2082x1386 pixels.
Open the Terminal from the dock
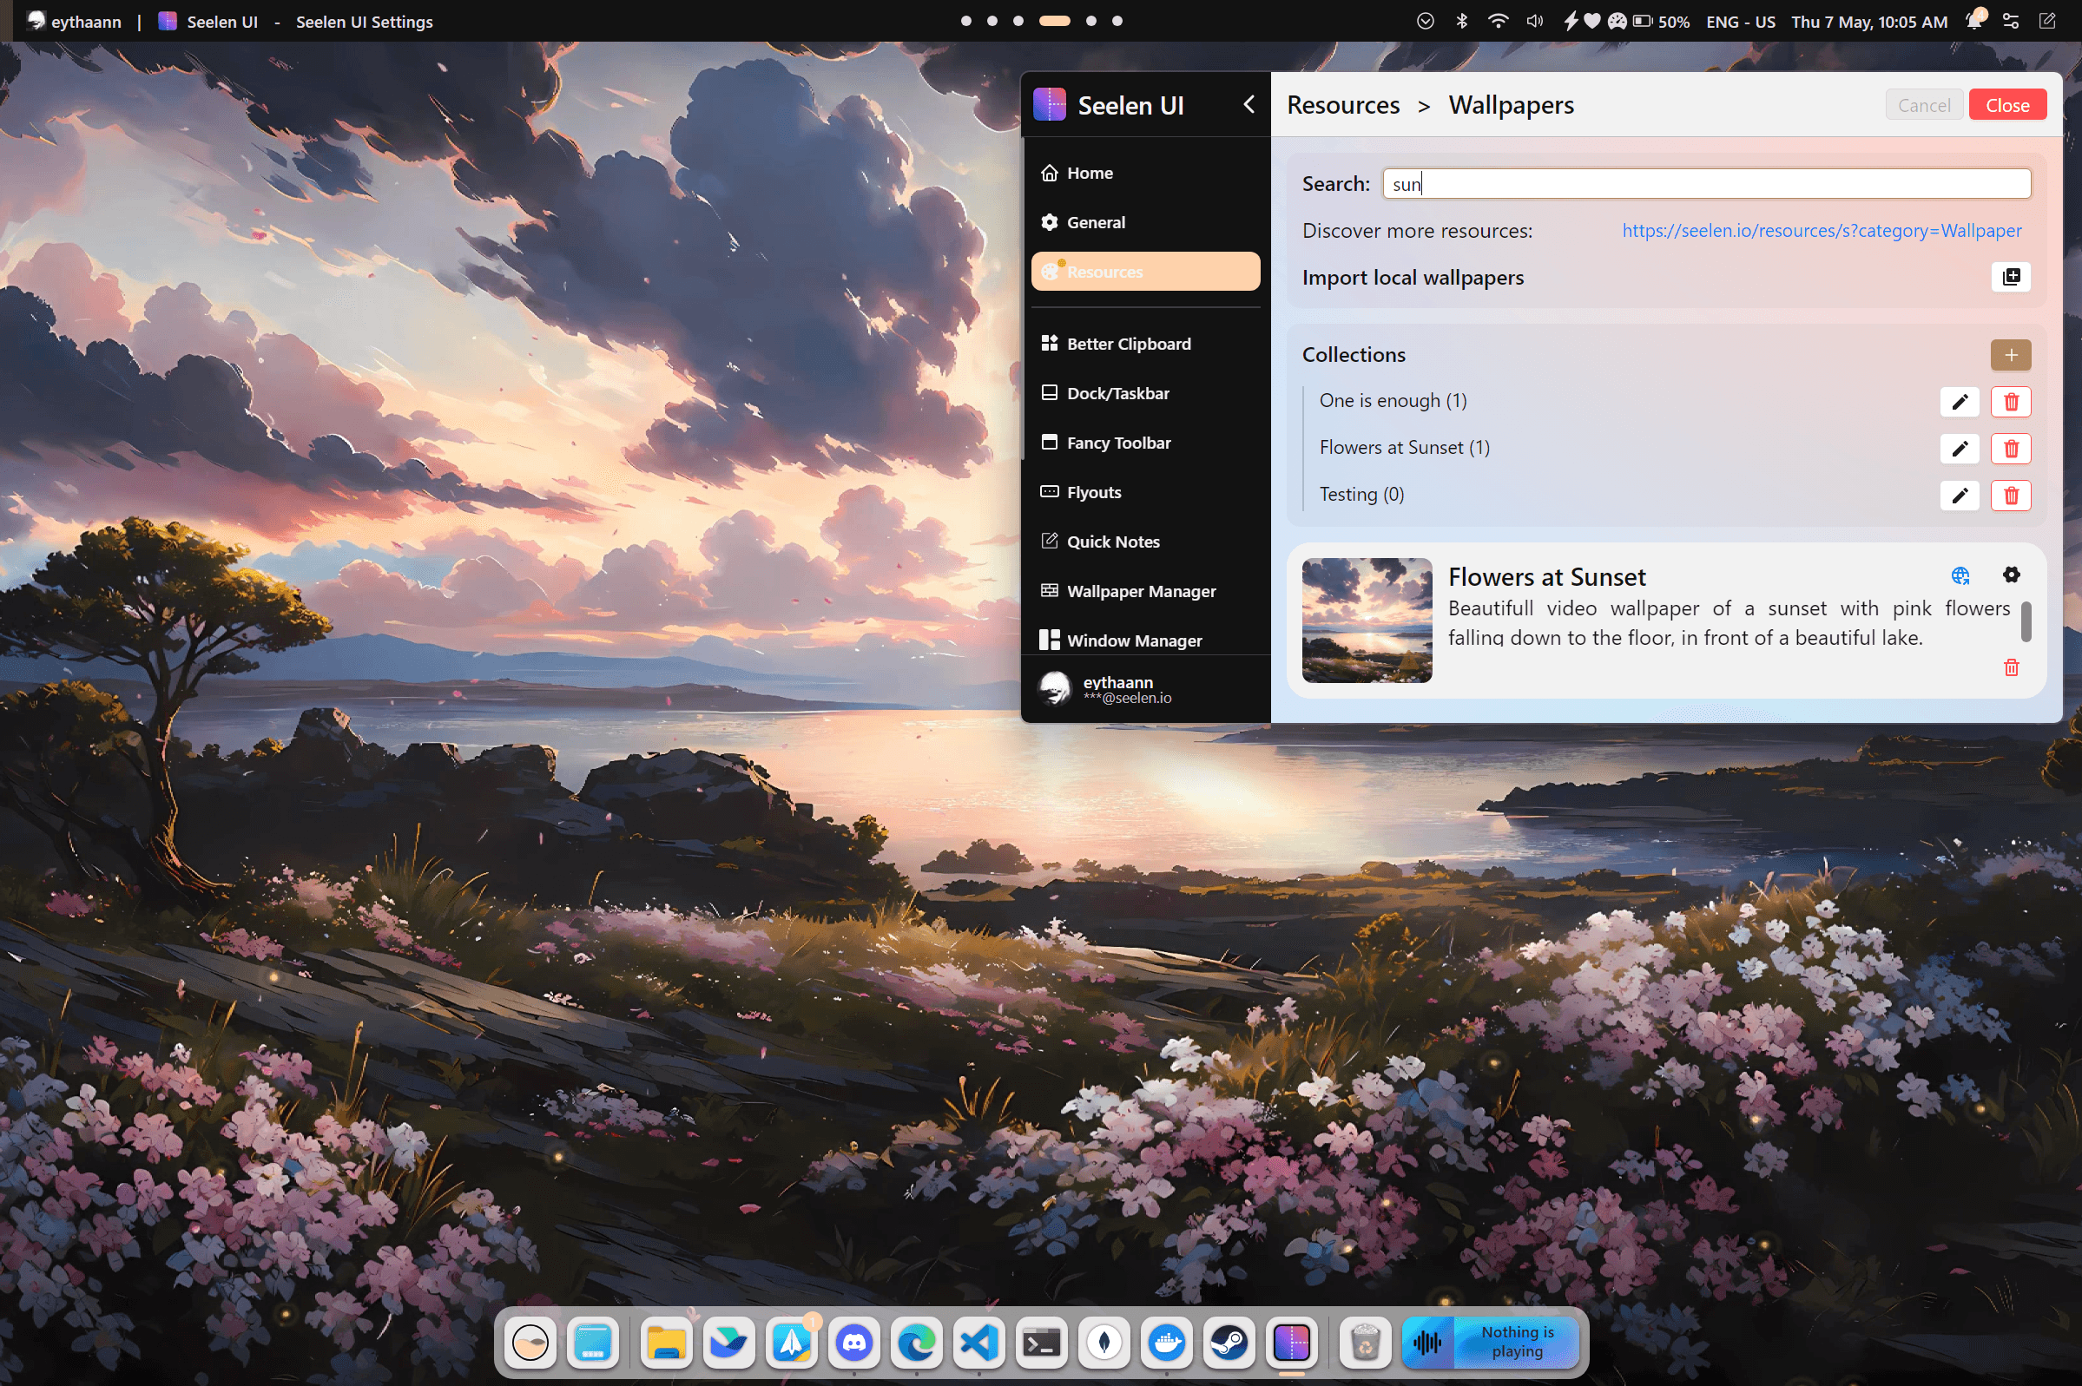1042,1343
